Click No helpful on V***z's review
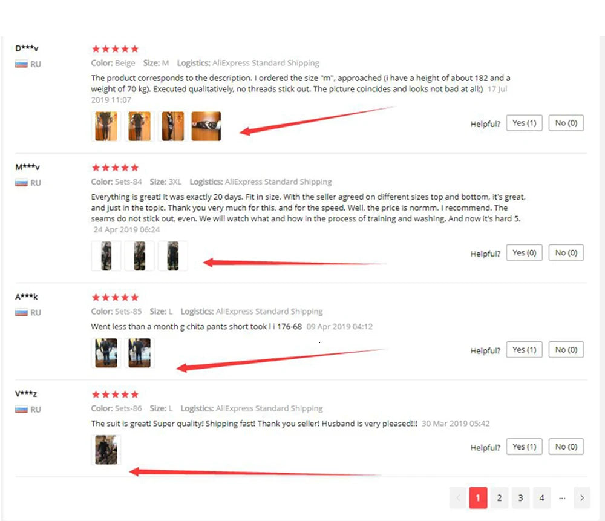Screen dimensions: 605x521 point(566,447)
